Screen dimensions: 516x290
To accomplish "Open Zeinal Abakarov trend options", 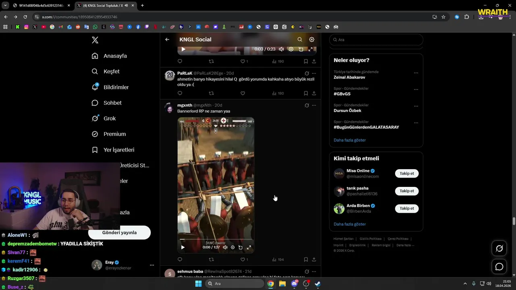I will click(416, 73).
